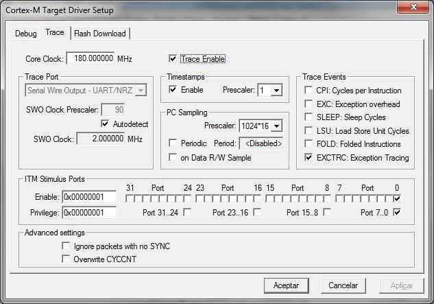
Task: Toggle the Trace Enable checkbox
Action: 173,59
